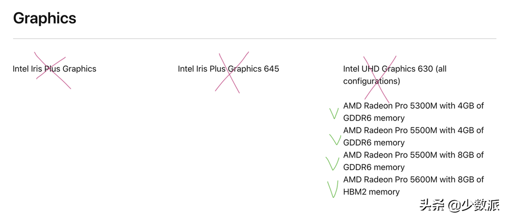
Task: Click the HBM2 memory text
Action: pyautogui.click(x=371, y=192)
